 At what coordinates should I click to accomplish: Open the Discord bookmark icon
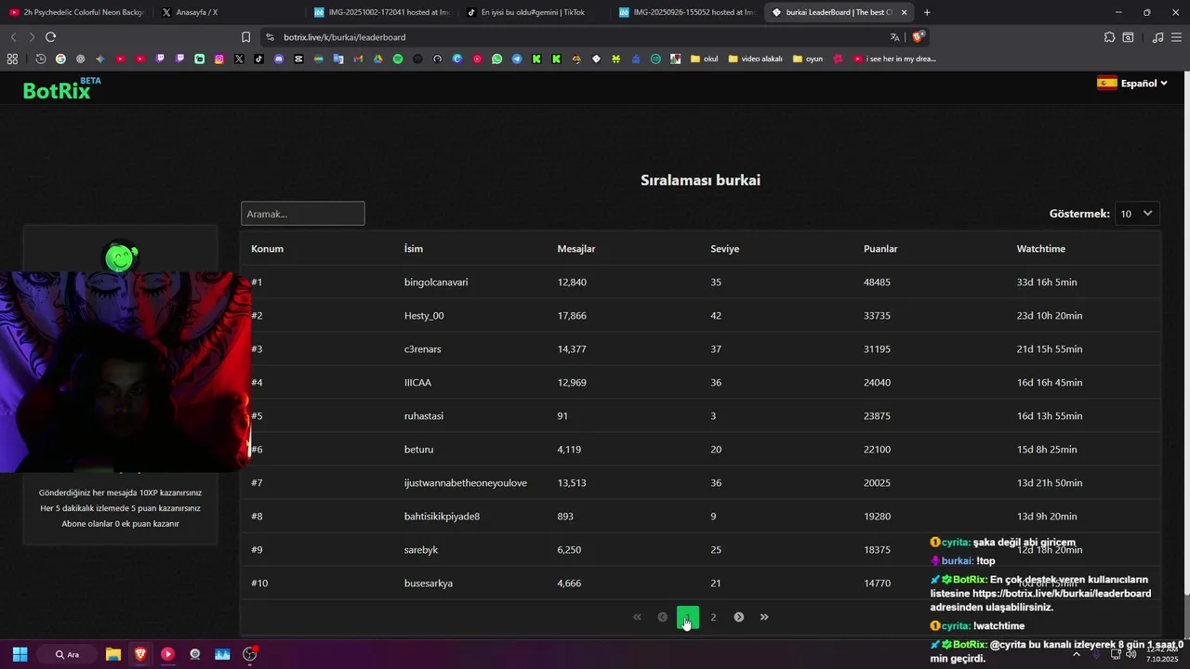[x=279, y=59]
